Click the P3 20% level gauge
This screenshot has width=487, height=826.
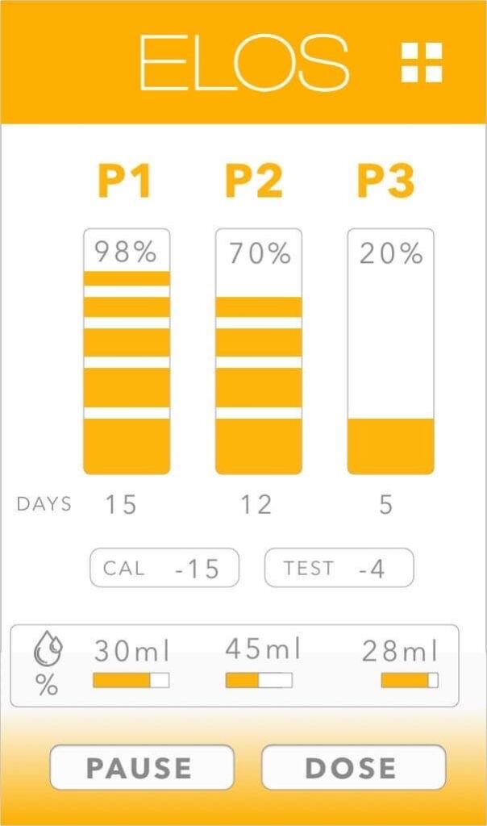coord(390,352)
